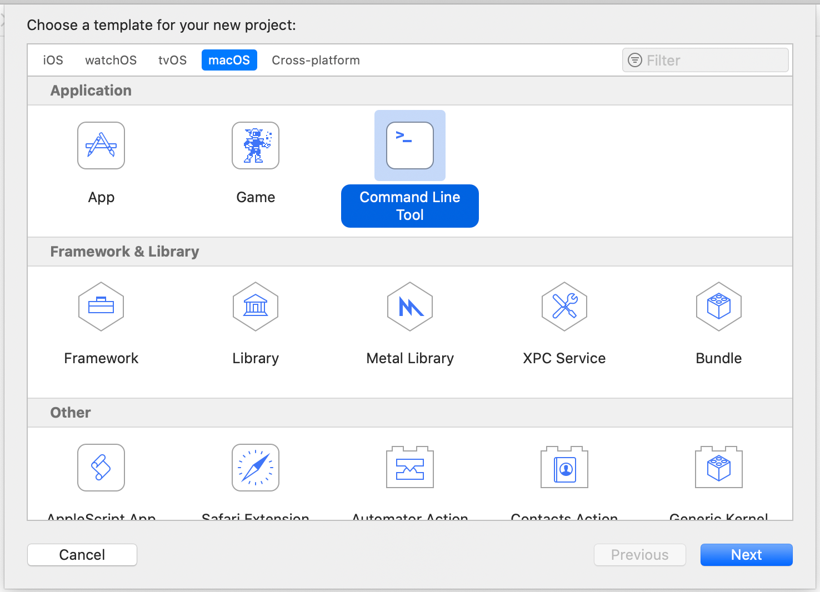820x592 pixels.
Task: Choose the Game template icon
Action: point(256,146)
